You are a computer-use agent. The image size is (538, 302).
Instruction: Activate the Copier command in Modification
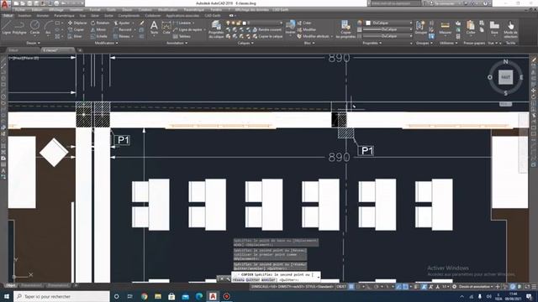[76, 30]
